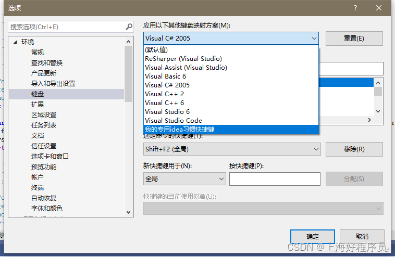Screen dimensions: 395x257
Task: Open 产品更新 settings
Action: [44, 73]
